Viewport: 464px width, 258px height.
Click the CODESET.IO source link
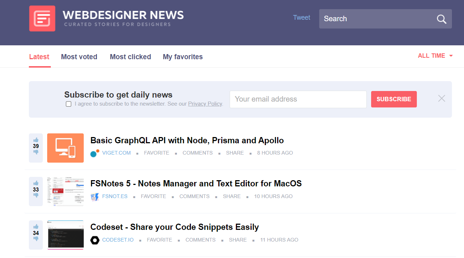point(118,240)
